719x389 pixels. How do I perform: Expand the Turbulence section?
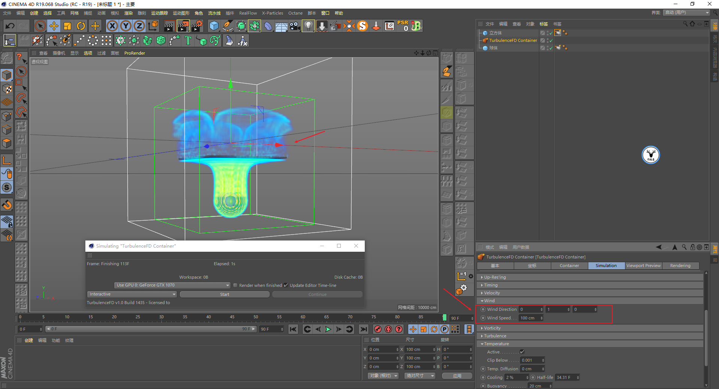click(x=495, y=336)
